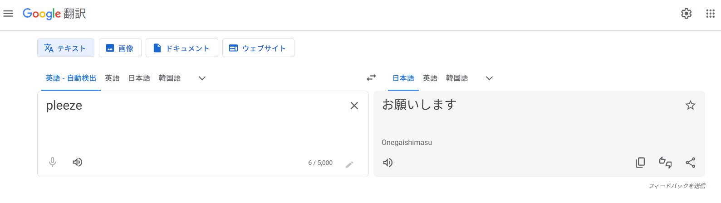The image size is (721, 203).
Task: Expand the source language list
Action: pos(202,78)
